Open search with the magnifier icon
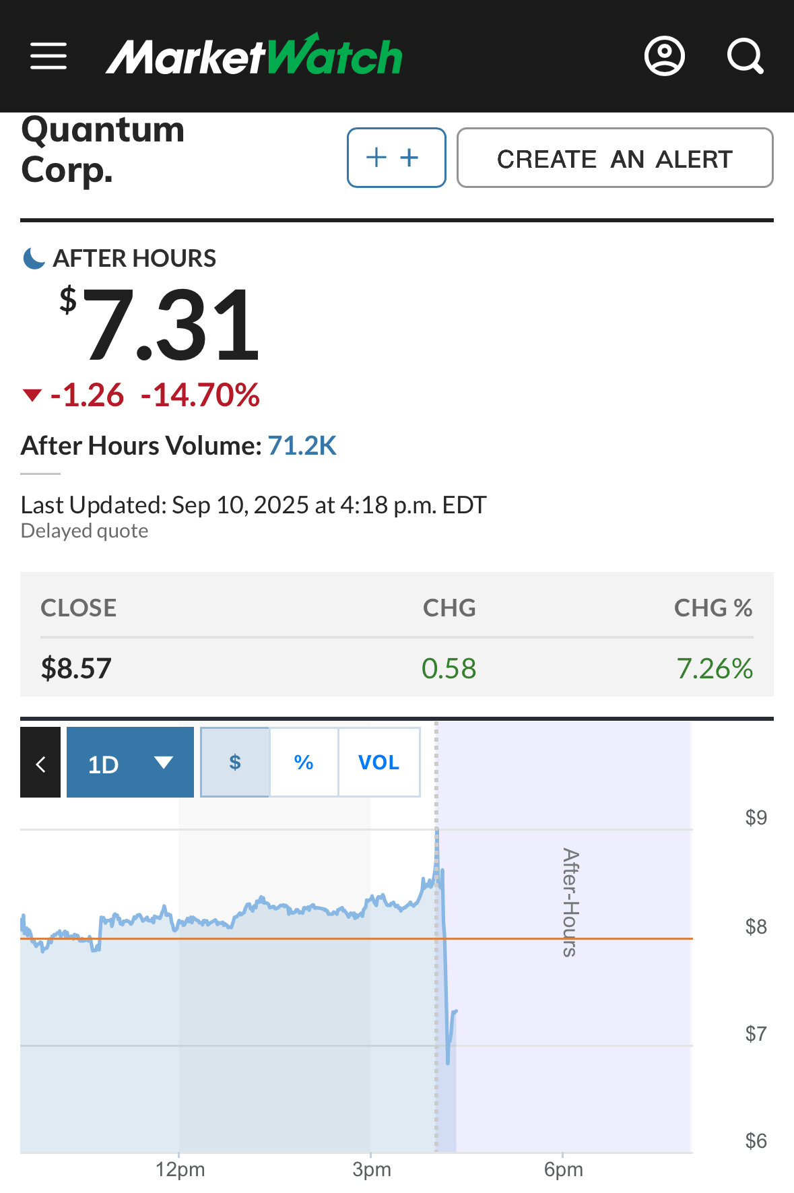Viewport: 794px width, 1193px height. click(x=745, y=56)
